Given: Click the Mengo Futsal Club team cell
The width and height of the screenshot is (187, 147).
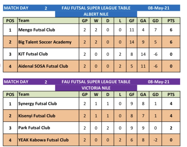Looking at the screenshot, I should [x=37, y=30].
